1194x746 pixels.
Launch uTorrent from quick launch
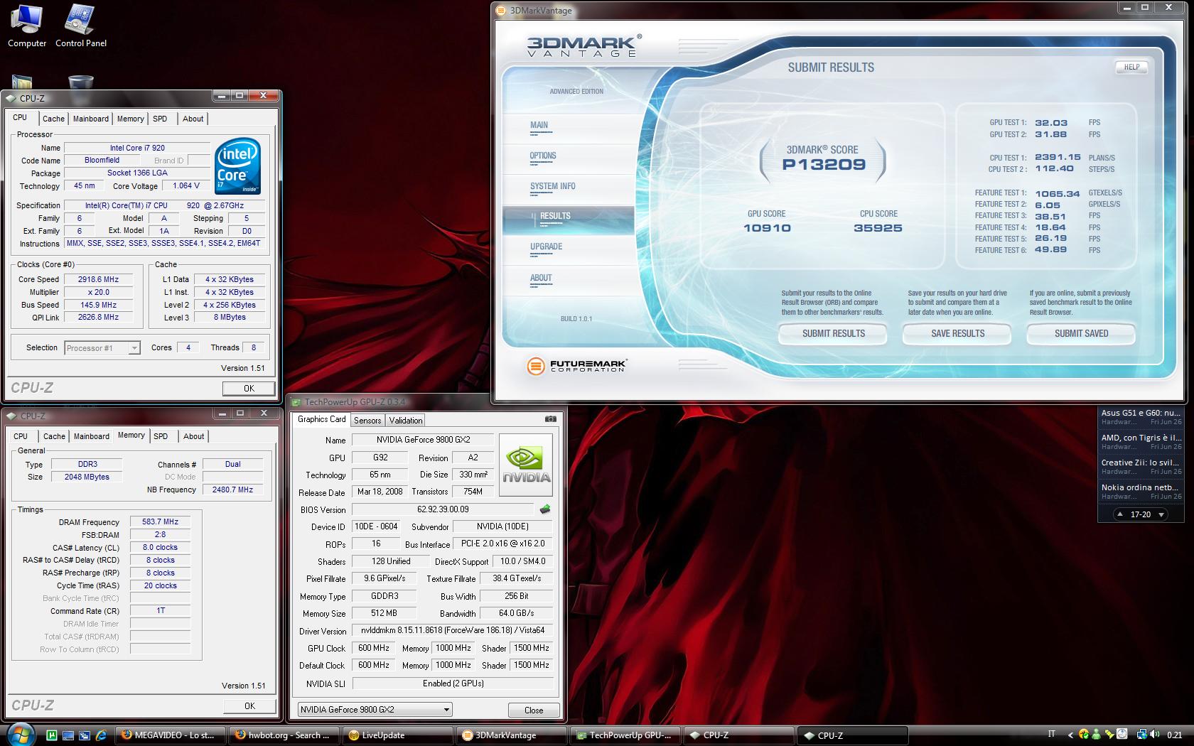pyautogui.click(x=52, y=735)
